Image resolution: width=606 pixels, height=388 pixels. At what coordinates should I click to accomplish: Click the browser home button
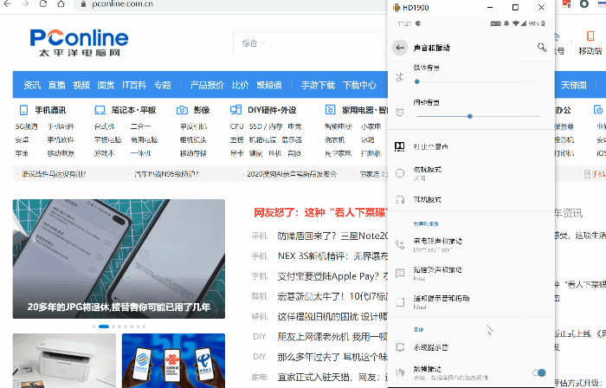click(61, 3)
